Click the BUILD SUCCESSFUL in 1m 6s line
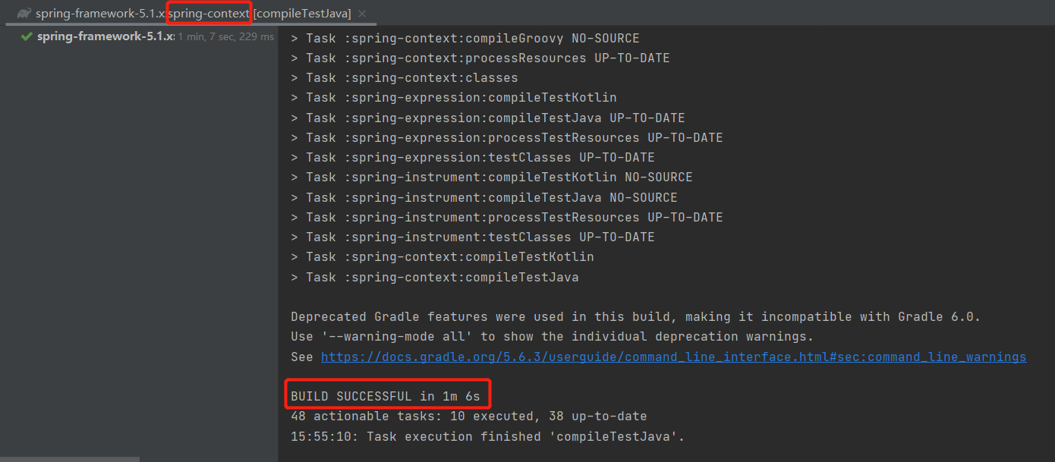Screen dimensions: 1055x462 click(x=387, y=395)
